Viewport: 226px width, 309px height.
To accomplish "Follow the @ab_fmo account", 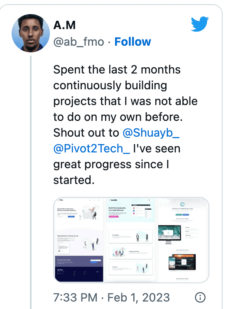I will 133,42.
